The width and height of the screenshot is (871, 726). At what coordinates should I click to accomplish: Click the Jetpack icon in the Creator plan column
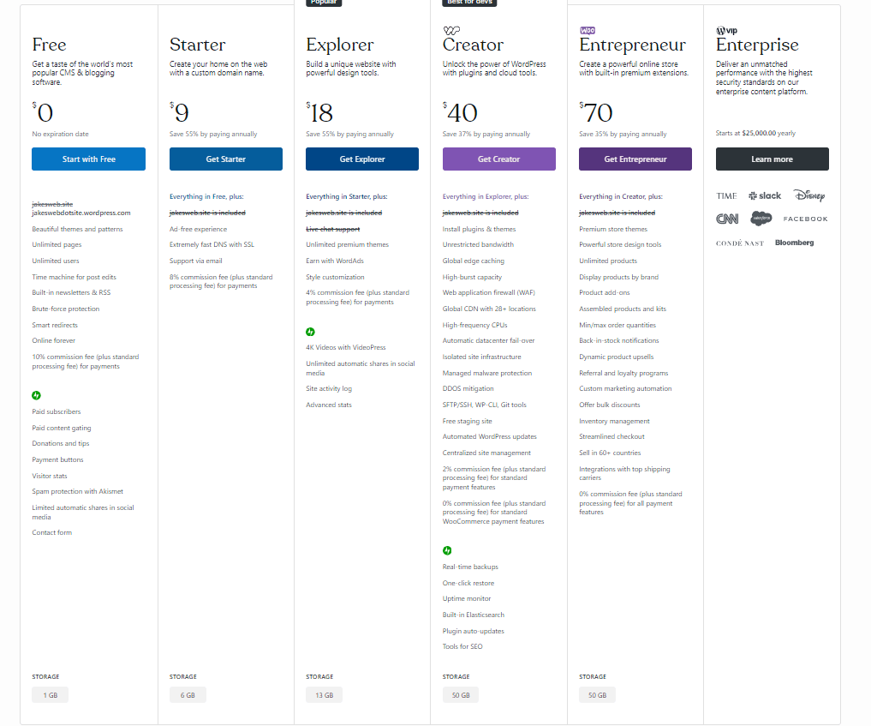pyautogui.click(x=447, y=550)
